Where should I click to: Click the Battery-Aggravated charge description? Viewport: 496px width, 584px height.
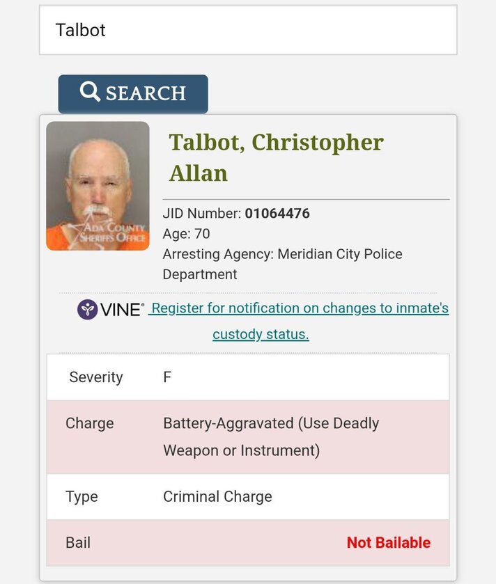pyautogui.click(x=271, y=437)
